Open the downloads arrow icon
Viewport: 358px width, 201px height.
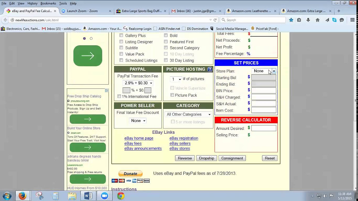pyautogui.click(x=308, y=20)
